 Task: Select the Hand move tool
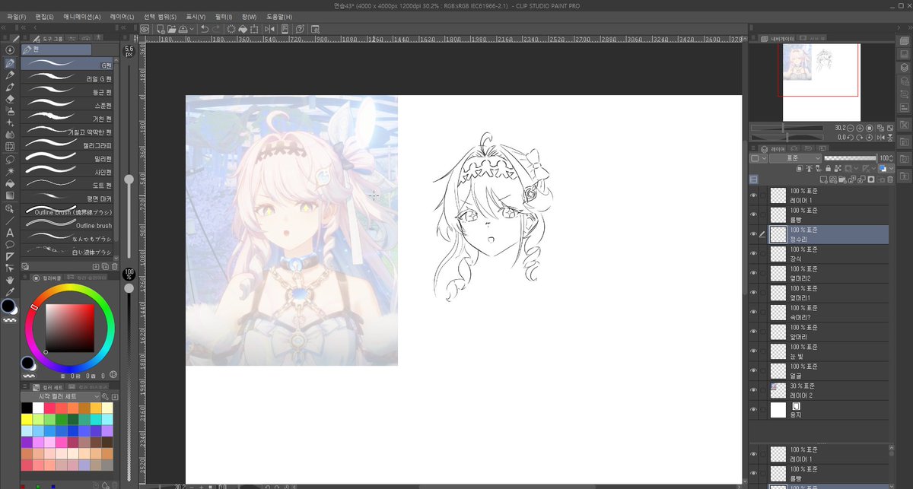point(10,280)
